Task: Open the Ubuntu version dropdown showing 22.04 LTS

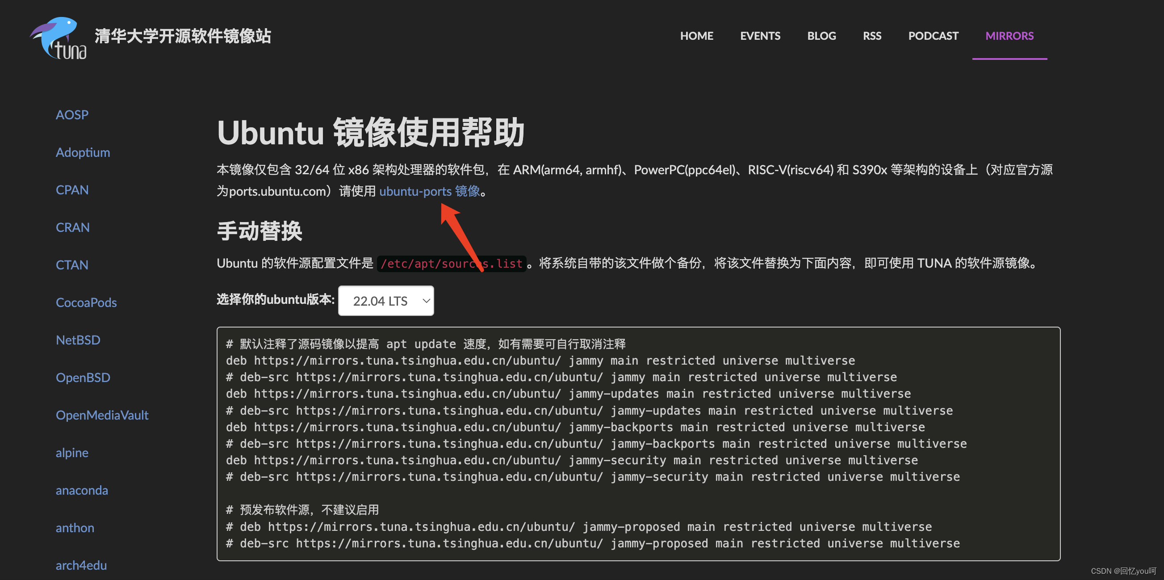Action: pos(386,301)
